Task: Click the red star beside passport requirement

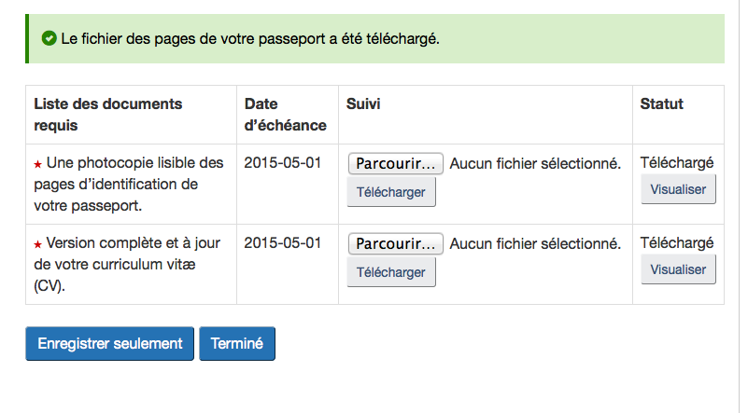Action: (38, 164)
